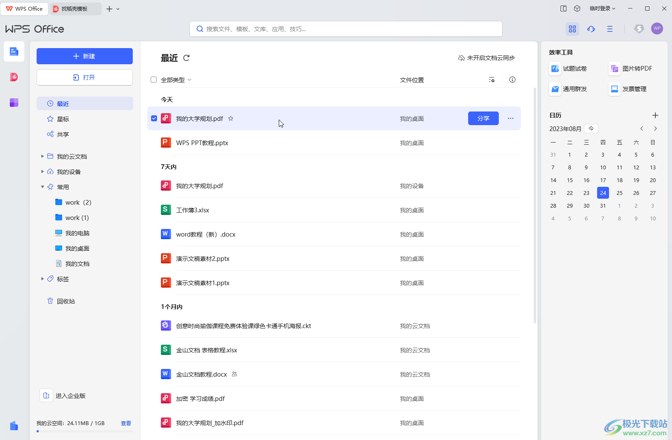Viewport: 672px width, 440px height.
Task: Open 金山文档教程.docx file
Action: point(334,374)
